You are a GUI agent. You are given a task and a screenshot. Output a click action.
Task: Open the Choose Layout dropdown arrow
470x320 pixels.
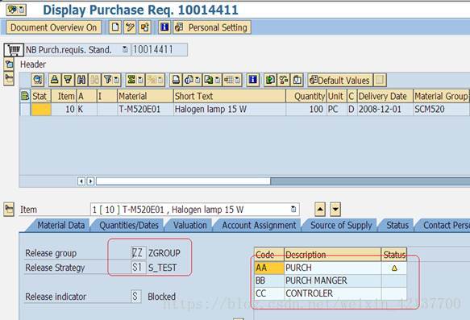click(x=238, y=81)
